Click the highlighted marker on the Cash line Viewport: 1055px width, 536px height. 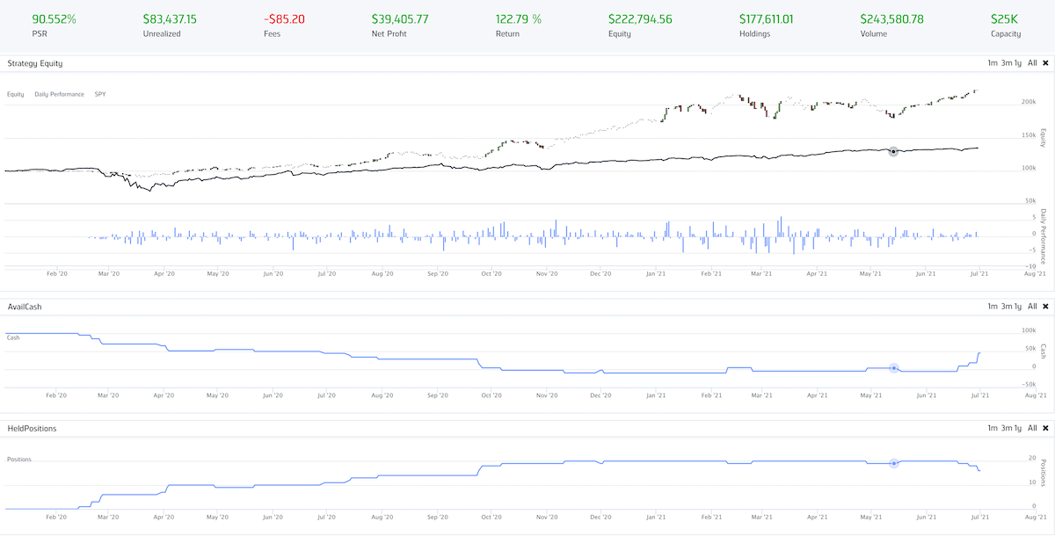point(893,368)
